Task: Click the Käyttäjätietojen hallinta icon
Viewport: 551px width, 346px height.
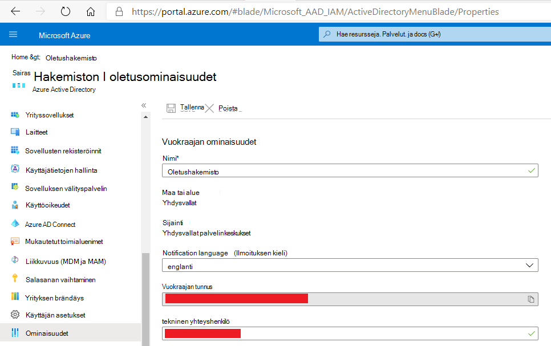Action: [15, 169]
